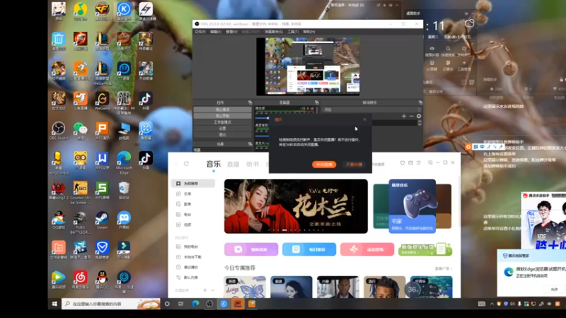This screenshot has width=566, height=318.
Task: Open the first playlist thumbnail in today's recommendations
Action: [245, 287]
